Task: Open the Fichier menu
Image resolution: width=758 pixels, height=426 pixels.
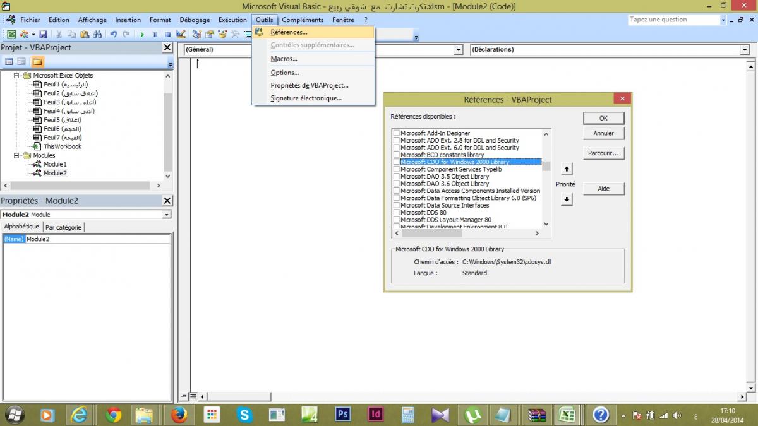Action: pos(30,20)
